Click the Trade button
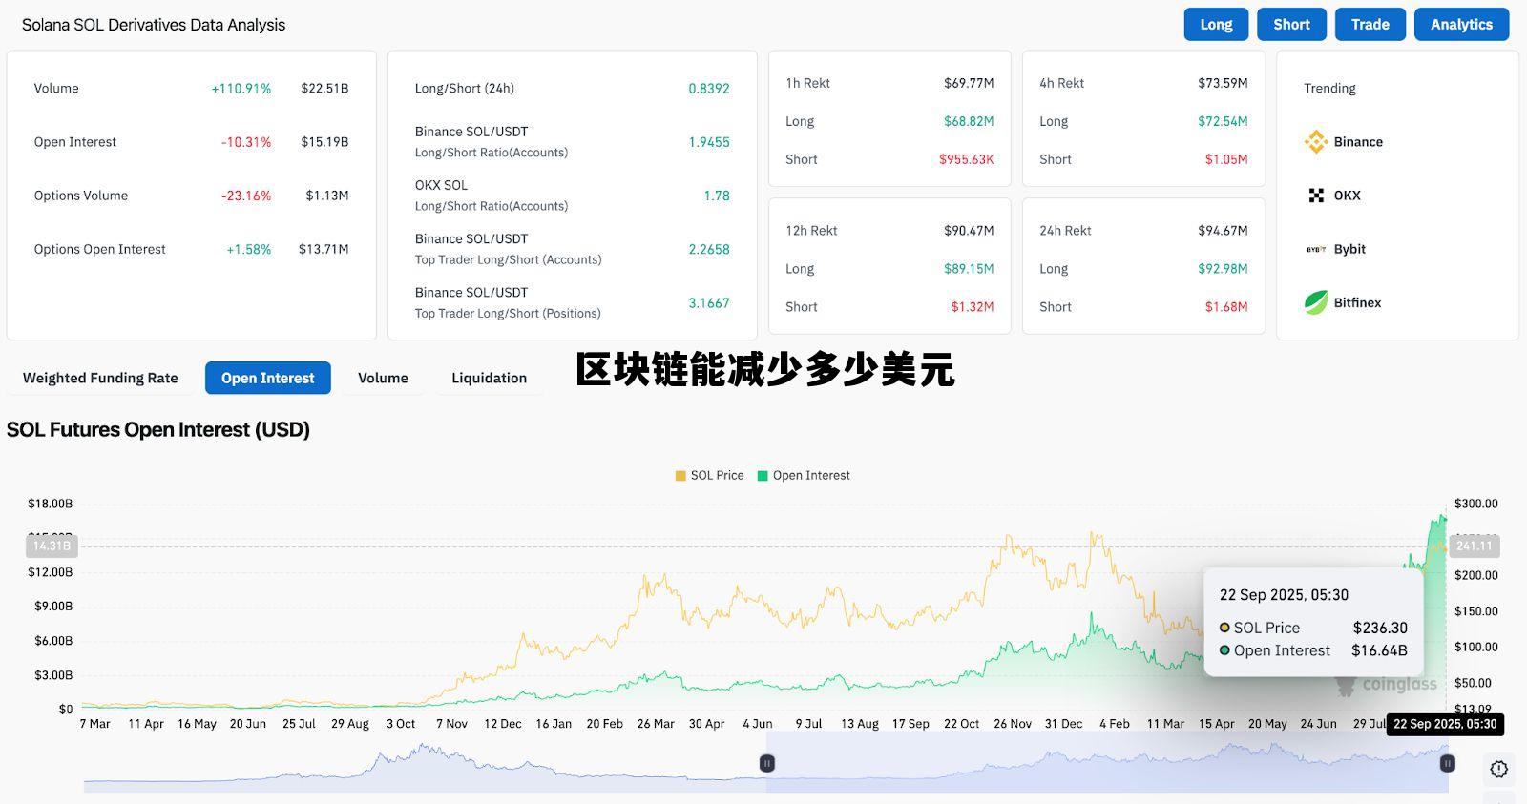 pos(1370,25)
